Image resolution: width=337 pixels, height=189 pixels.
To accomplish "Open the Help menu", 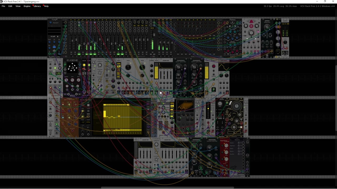I will coord(46,6).
